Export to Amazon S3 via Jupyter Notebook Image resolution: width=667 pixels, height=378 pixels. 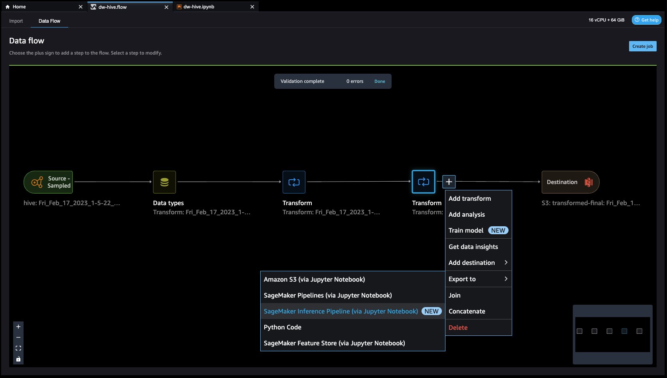(x=352, y=279)
